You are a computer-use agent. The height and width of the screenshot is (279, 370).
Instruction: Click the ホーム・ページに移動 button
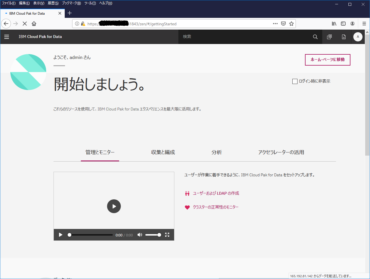[x=327, y=60]
